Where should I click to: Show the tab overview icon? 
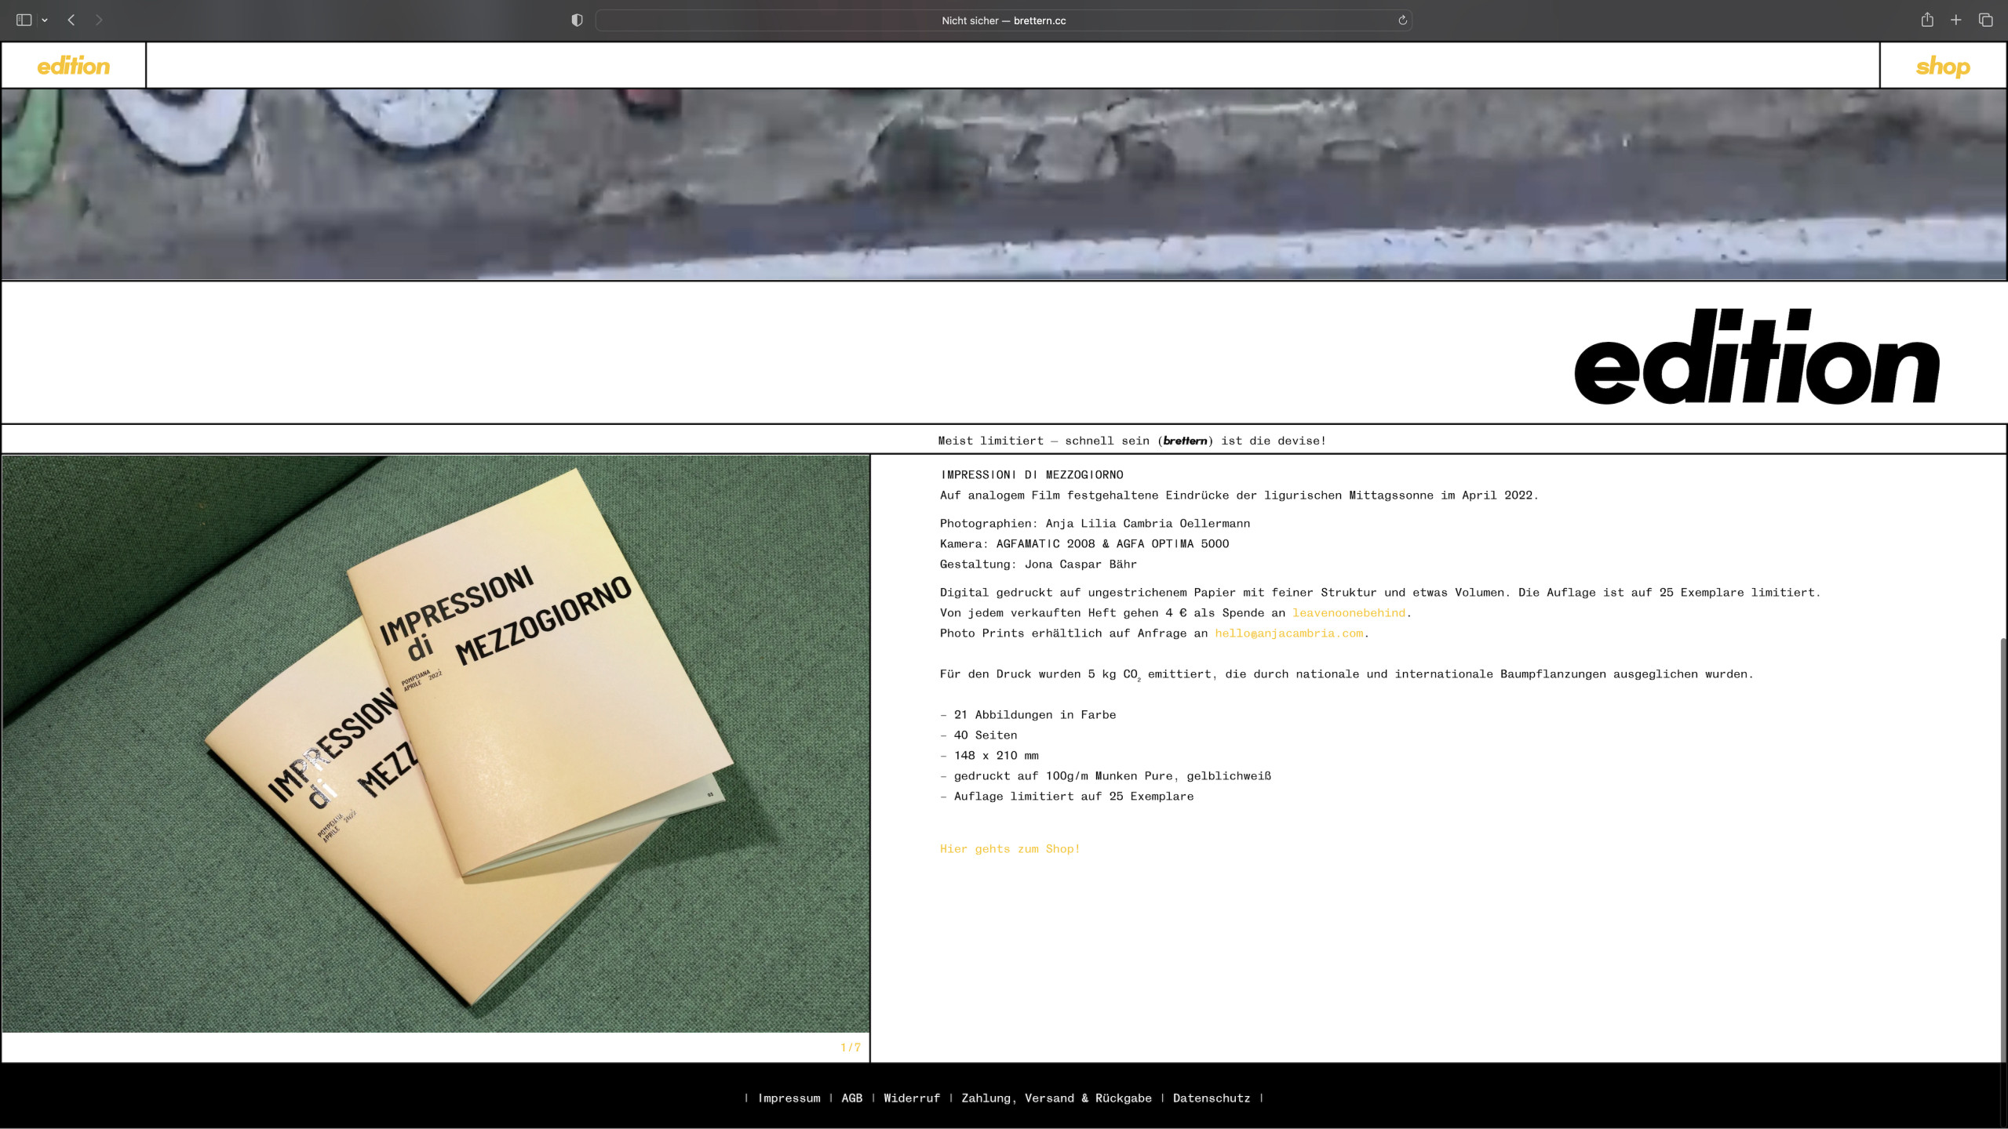click(1985, 20)
